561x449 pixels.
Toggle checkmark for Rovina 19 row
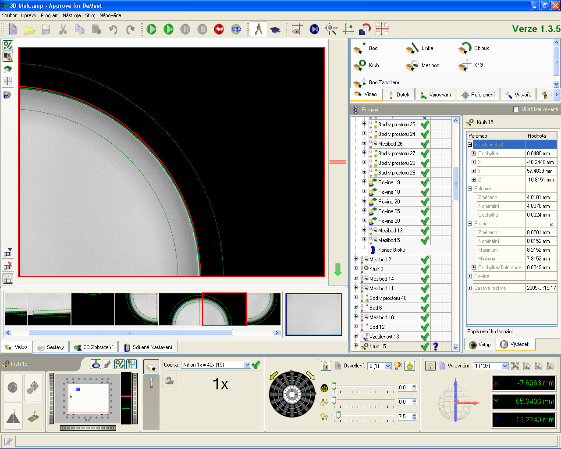point(425,182)
